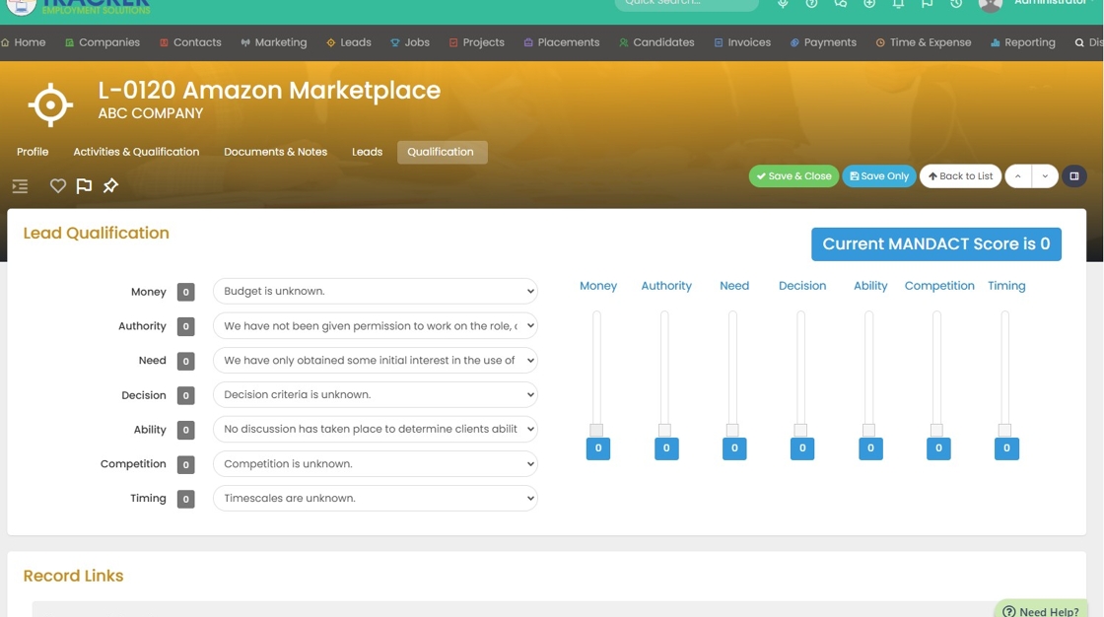Click the Need slider handle
The image size is (1104, 617).
(732, 430)
